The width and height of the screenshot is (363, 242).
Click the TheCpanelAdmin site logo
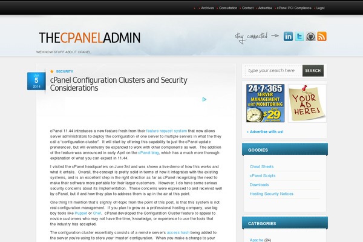(x=90, y=38)
